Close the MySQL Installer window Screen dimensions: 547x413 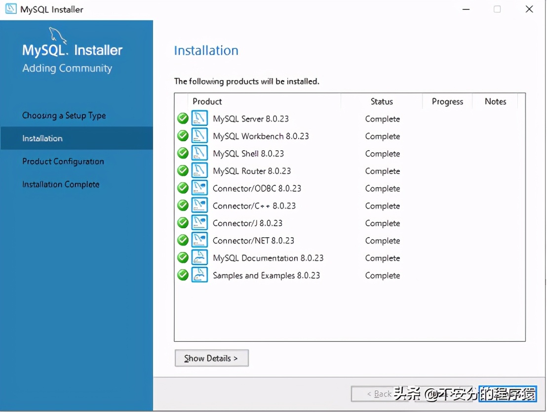529,9
